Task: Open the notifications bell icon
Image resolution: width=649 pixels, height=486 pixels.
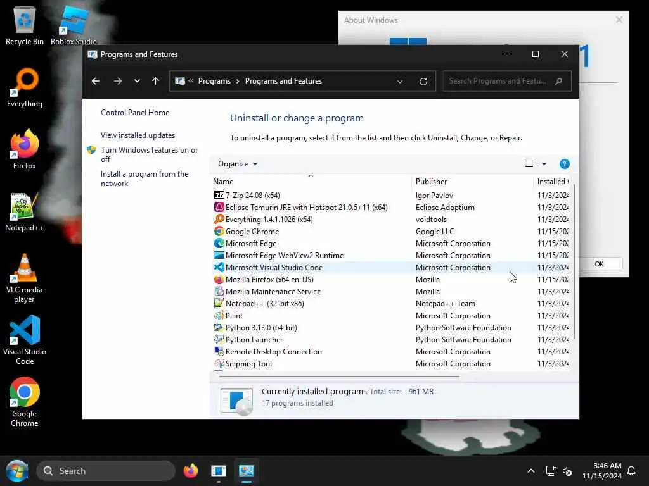Action: [632, 471]
